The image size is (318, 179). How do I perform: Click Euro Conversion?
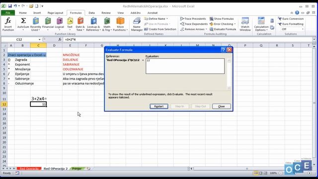pos(291,19)
